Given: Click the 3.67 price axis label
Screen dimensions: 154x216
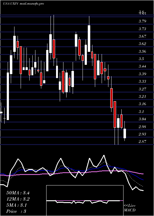Looking at the screenshot, I should tap(142, 36).
